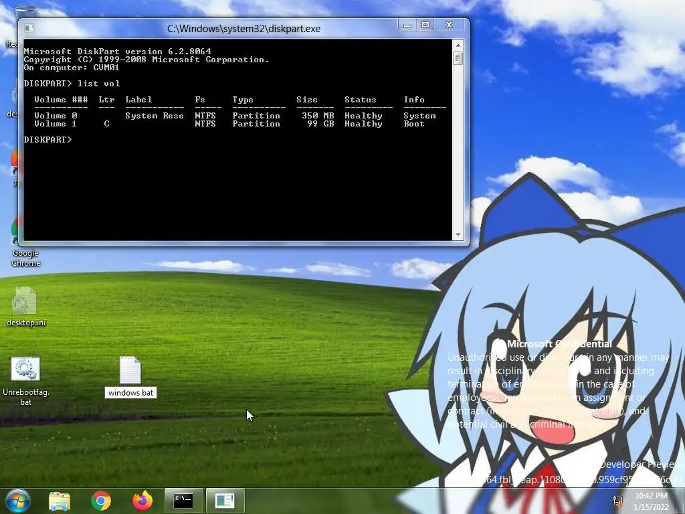The height and width of the screenshot is (514, 685).
Task: Click the 'System Rese' label in Volume 0 row
Action: click(x=155, y=116)
